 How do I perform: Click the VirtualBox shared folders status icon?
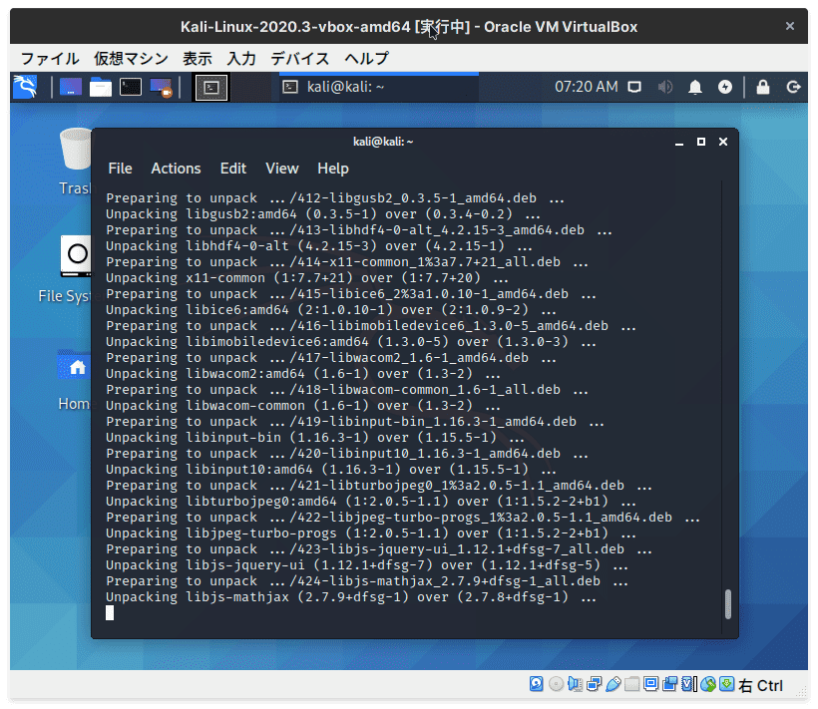(631, 684)
